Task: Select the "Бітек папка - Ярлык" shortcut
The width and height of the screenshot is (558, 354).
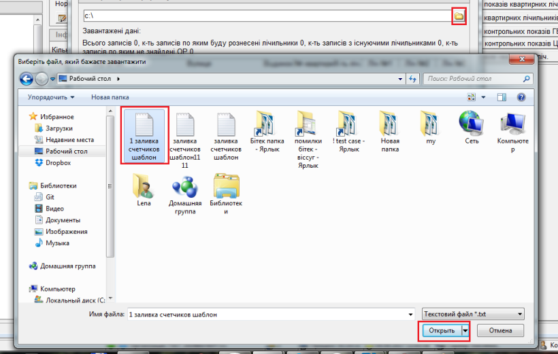Action: [266, 134]
